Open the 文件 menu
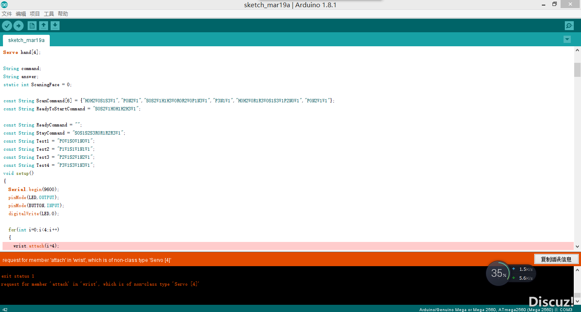The image size is (581, 312). coord(7,14)
